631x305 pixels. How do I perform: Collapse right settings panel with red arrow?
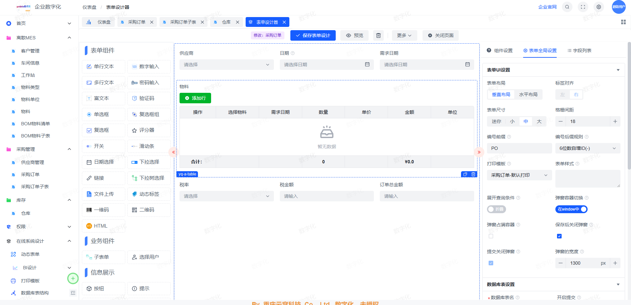point(479,152)
